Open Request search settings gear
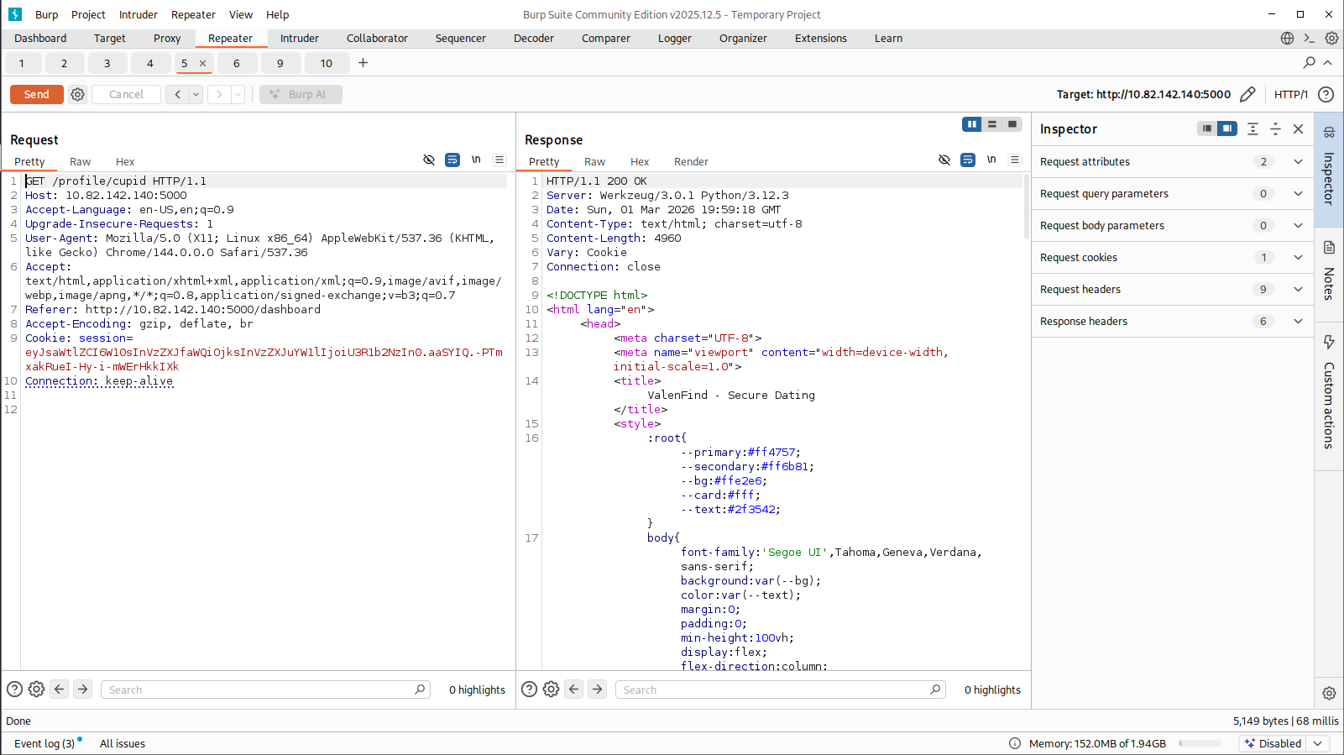 (x=36, y=689)
